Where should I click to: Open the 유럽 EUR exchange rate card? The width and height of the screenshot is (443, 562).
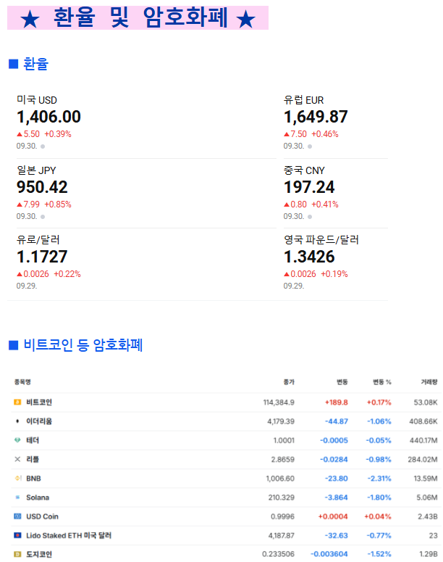pos(316,117)
